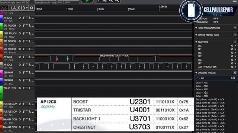The width and height of the screenshot is (238, 133).
Task: Set falling edge trigger on TURTLE AOP SDA
Action: (x=30, y=104)
